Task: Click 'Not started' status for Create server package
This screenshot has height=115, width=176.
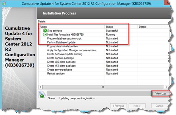Action: [112, 70]
